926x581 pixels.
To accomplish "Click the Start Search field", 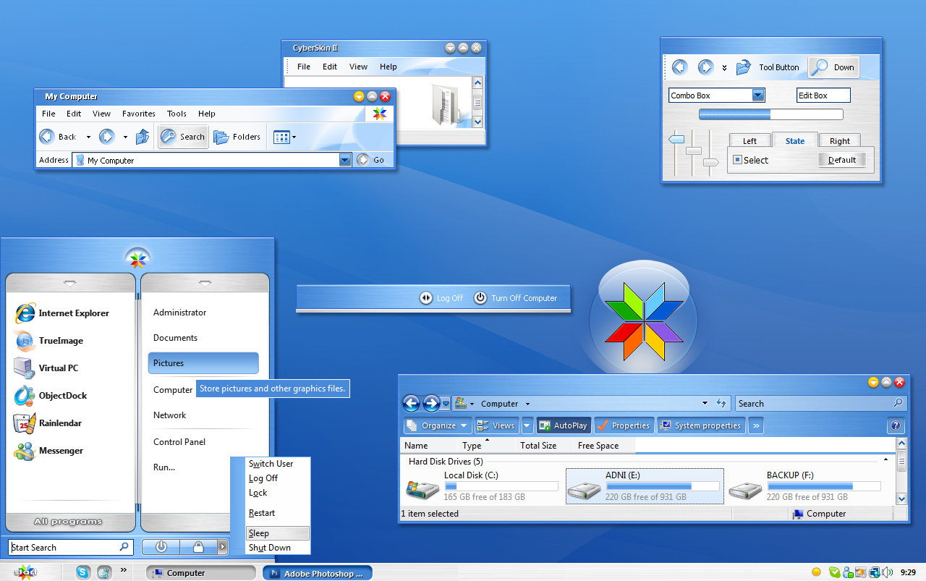I will tap(71, 547).
